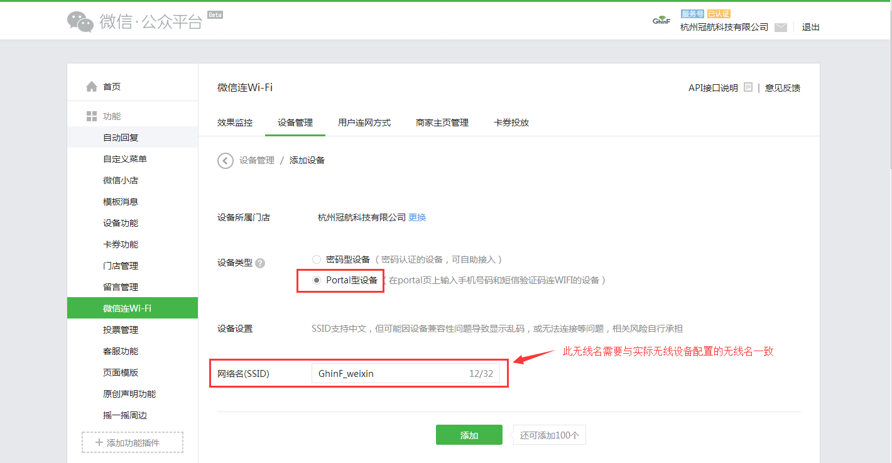Click the API document icon
Image resolution: width=892 pixels, height=463 pixels.
click(748, 88)
